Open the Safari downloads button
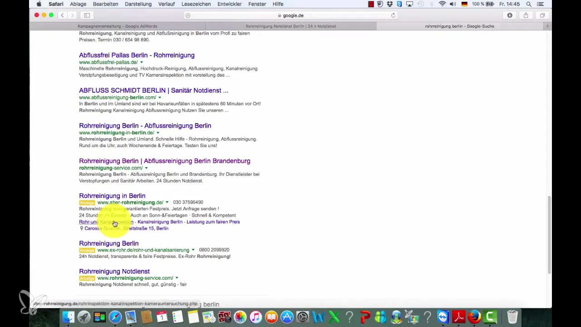The width and height of the screenshot is (581, 327). 510,15
